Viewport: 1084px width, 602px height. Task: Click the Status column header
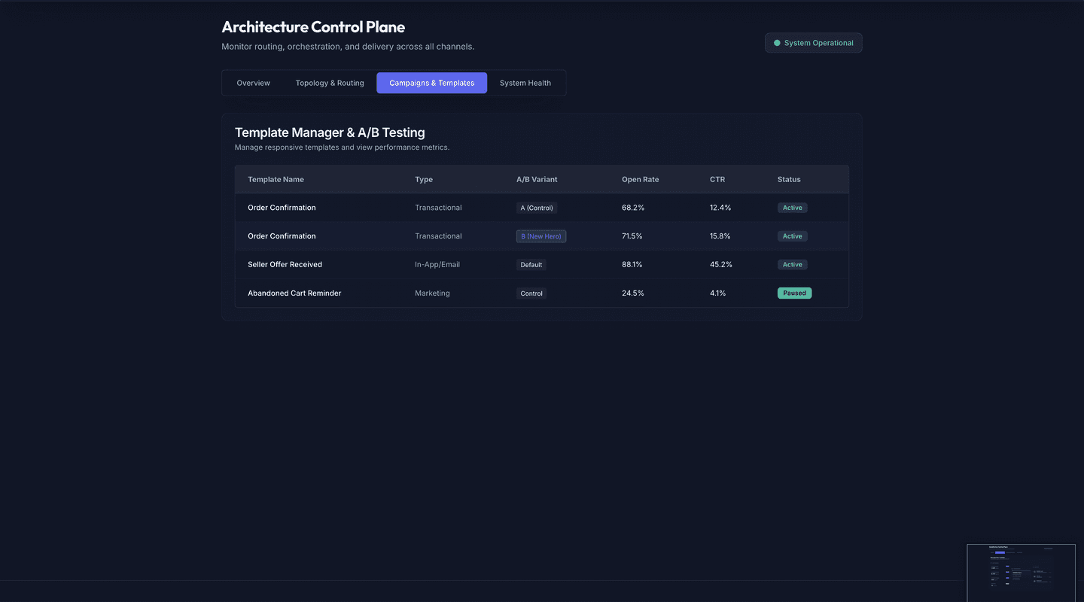789,179
